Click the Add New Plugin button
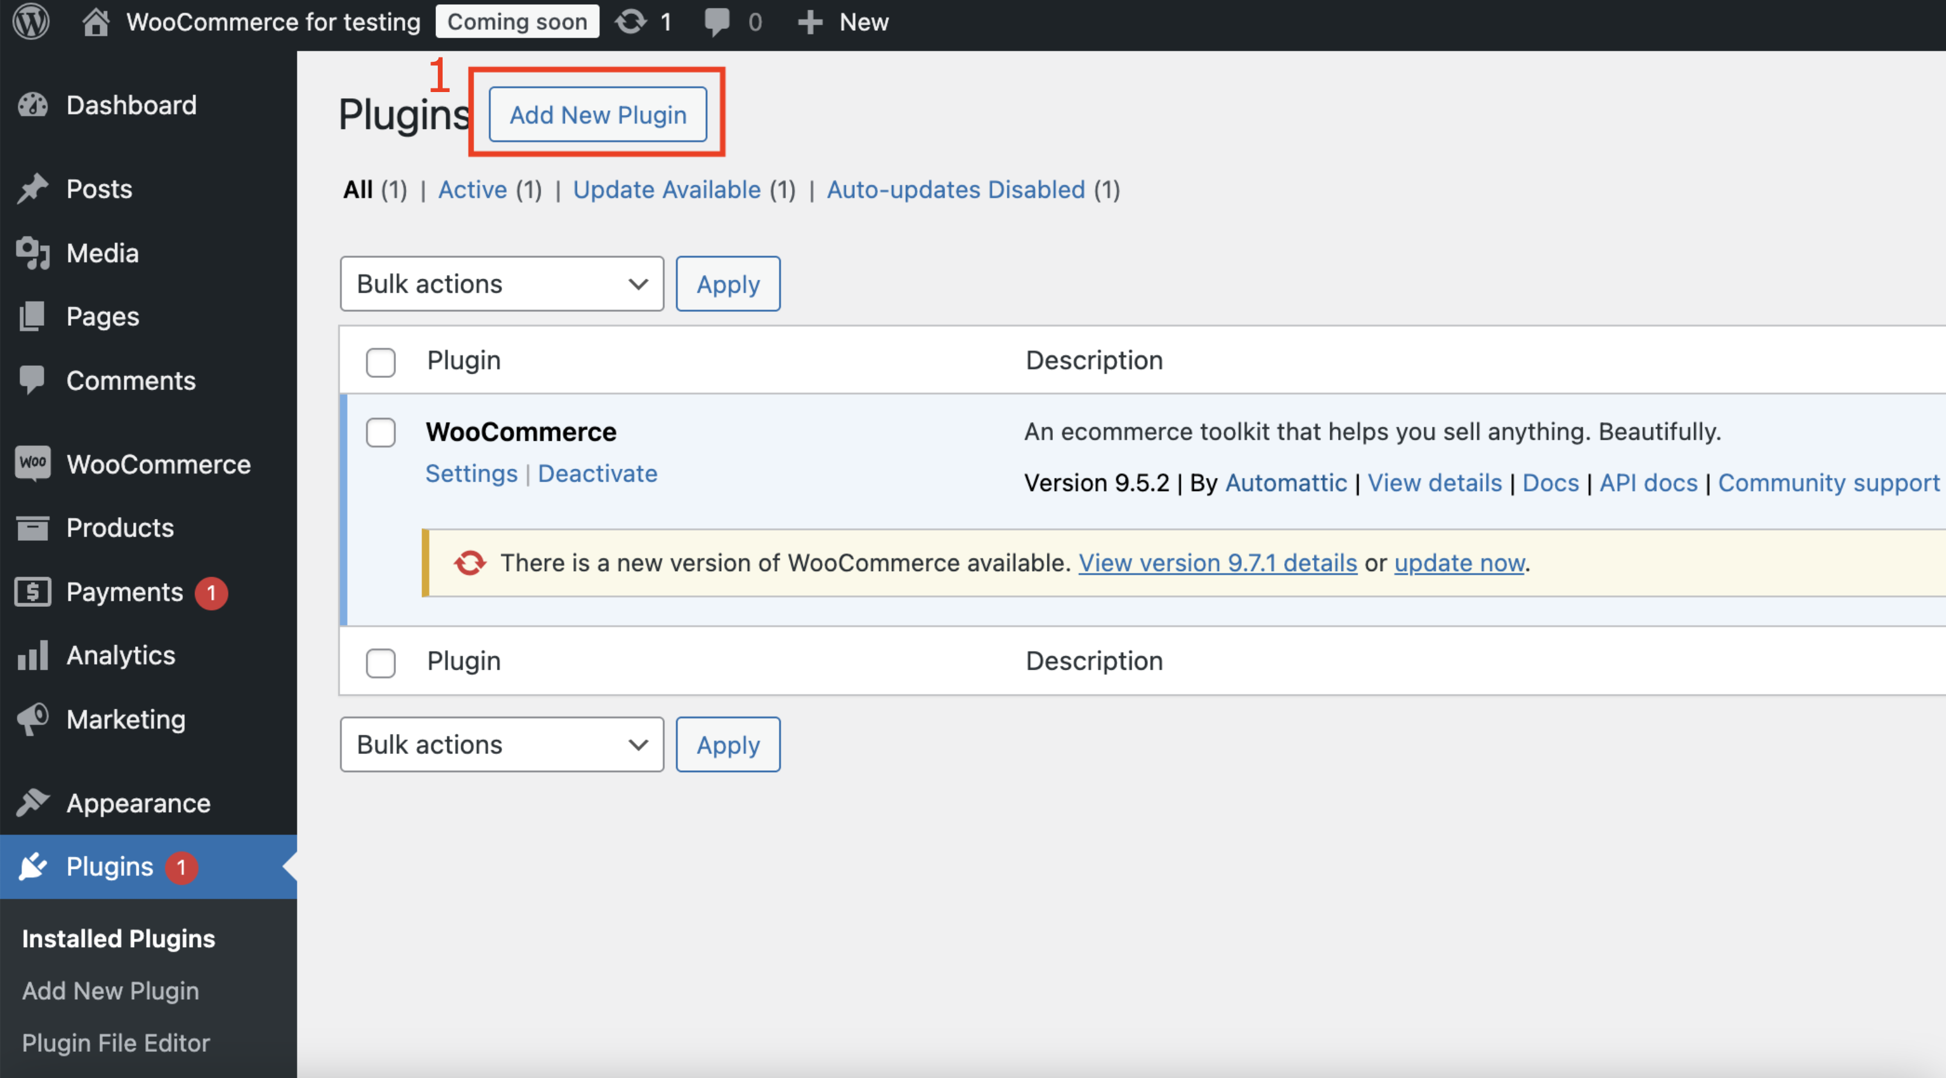1946x1078 pixels. 598,115
